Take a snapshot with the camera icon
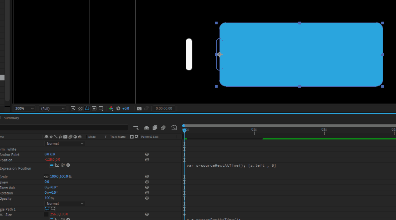 click(x=139, y=108)
